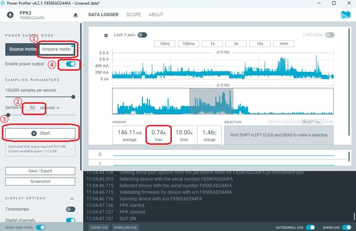The image size is (356, 231).
Task: Click the CLEAR selection button
Action: tap(327, 122)
